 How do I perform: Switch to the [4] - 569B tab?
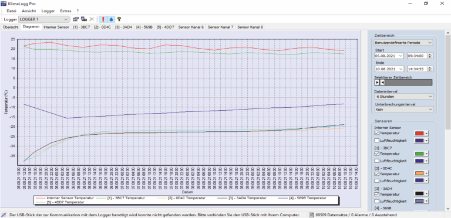pyautogui.click(x=144, y=27)
